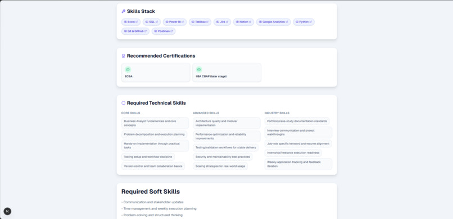Select Performance optimization and reliability improvements
The height and width of the screenshot is (219, 453).
[227, 137]
